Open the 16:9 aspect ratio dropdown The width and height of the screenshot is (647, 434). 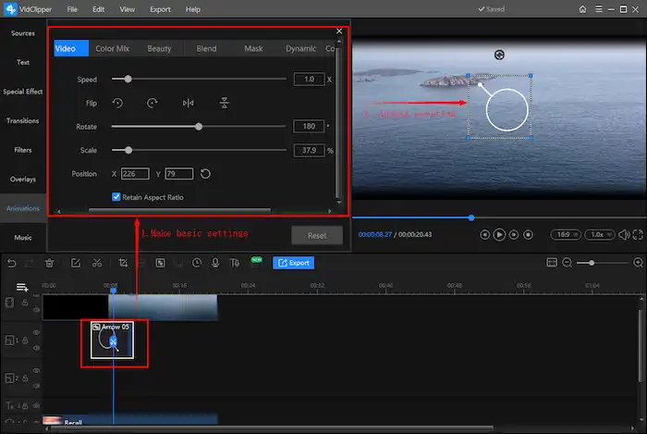click(564, 235)
